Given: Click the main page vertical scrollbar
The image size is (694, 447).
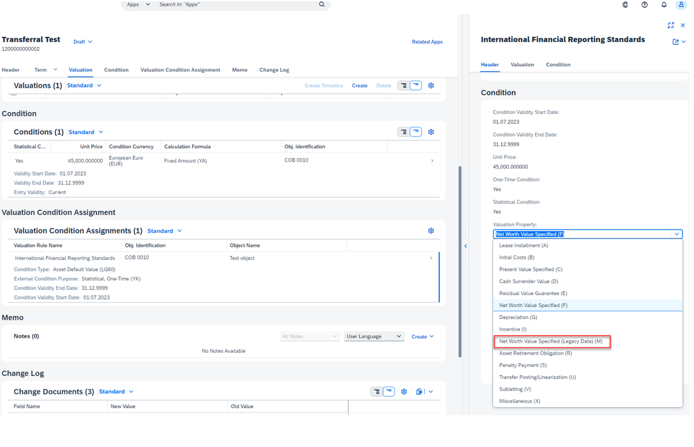Looking at the screenshot, I should [x=460, y=261].
